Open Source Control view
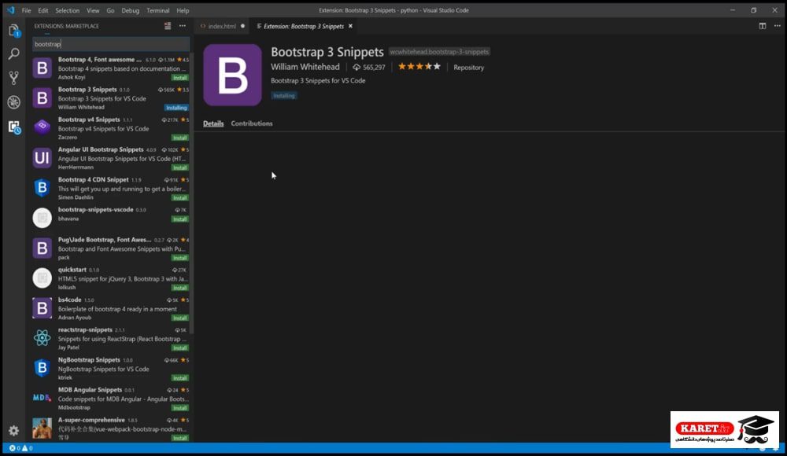 pyautogui.click(x=14, y=77)
